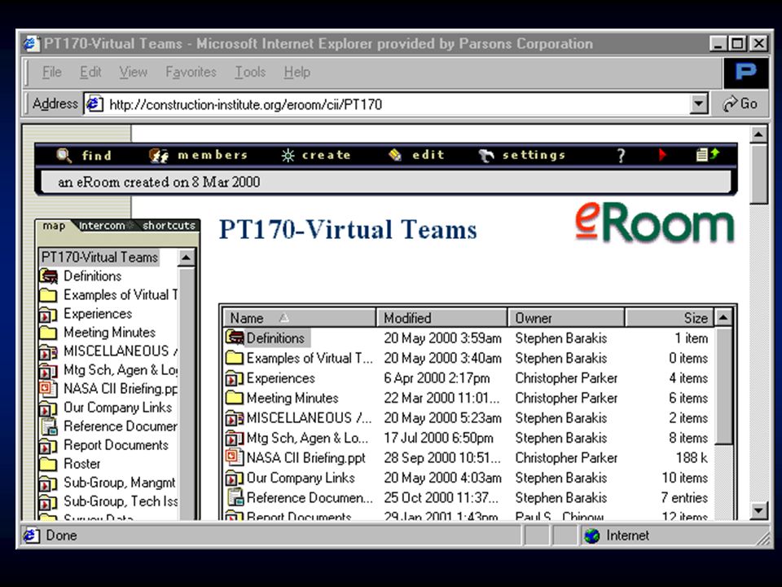Select PT170-Virtual Teams root in map panel
Image resolution: width=782 pixels, height=587 pixels.
(99, 257)
